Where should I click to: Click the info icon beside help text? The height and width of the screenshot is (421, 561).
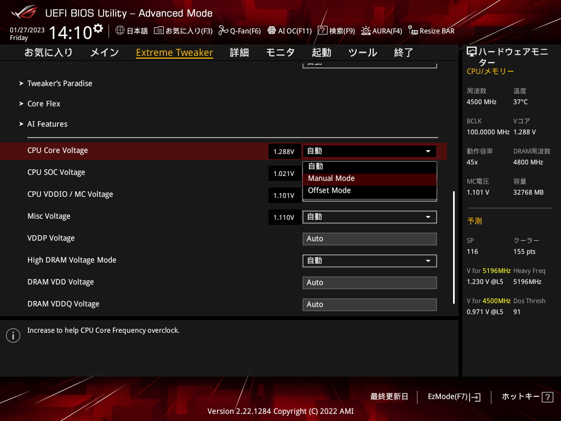click(x=13, y=335)
